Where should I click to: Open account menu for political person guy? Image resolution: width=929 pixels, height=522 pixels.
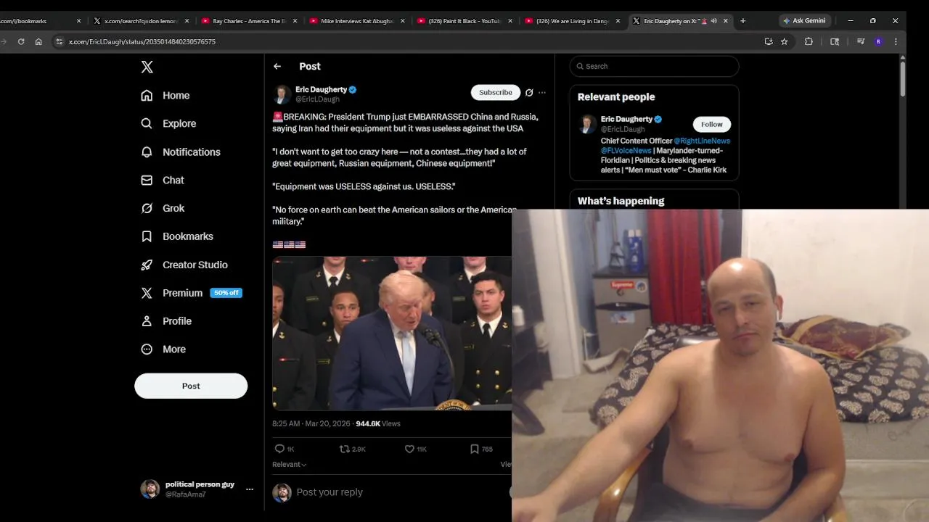click(250, 489)
